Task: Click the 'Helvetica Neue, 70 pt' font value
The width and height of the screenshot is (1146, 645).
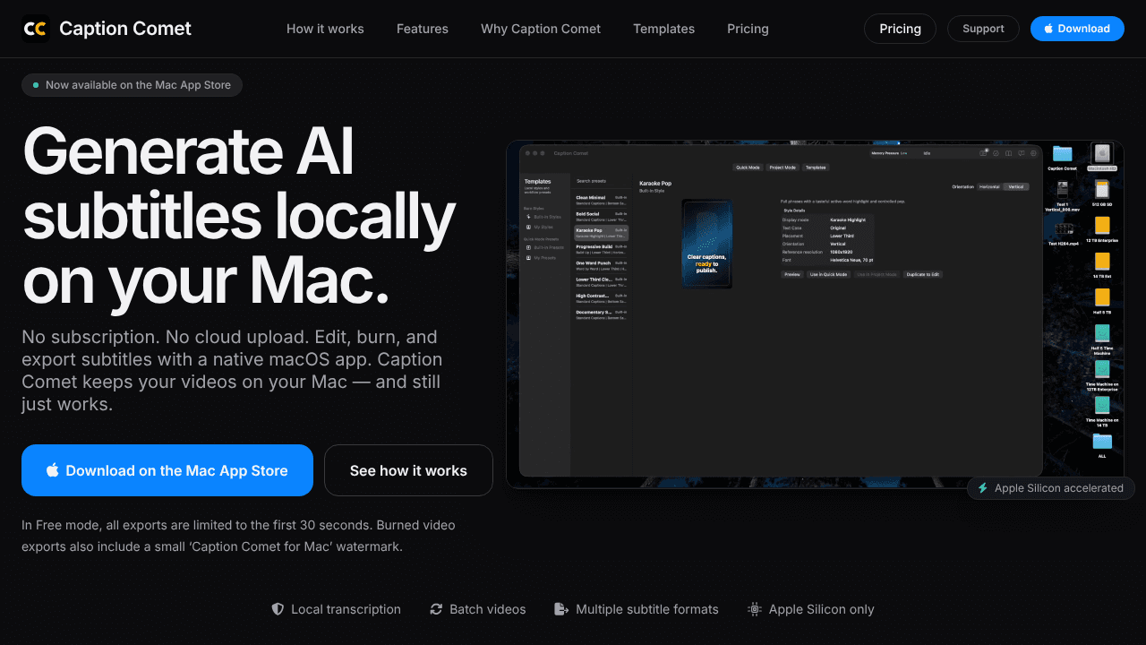Action: pos(851,260)
